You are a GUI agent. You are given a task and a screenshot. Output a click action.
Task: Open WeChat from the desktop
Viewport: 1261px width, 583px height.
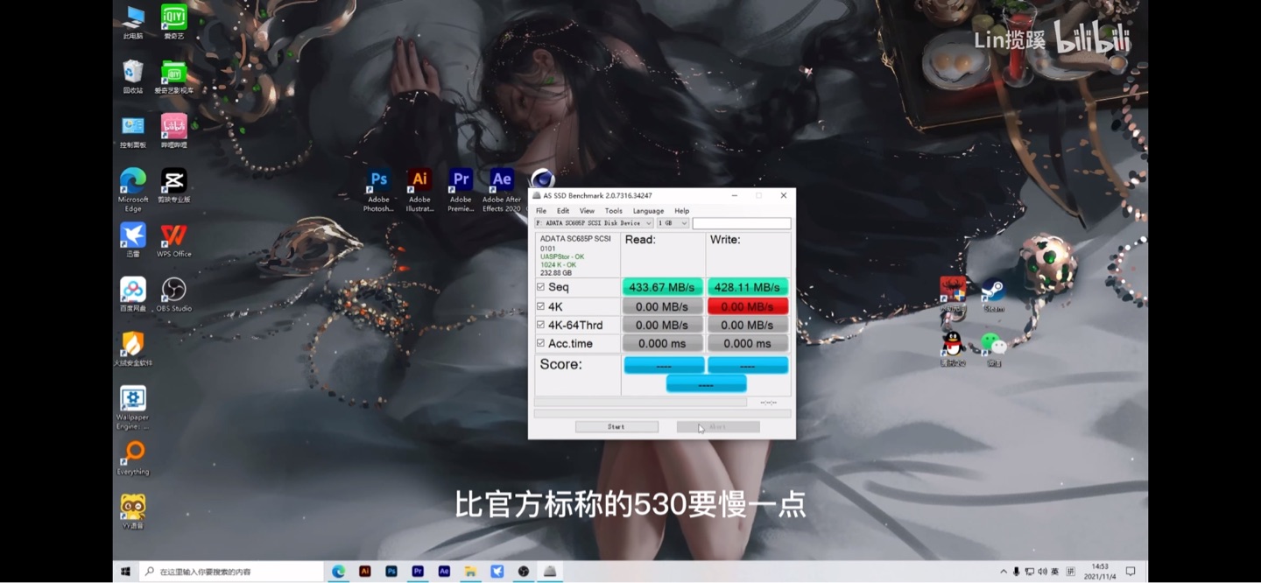[x=993, y=348]
